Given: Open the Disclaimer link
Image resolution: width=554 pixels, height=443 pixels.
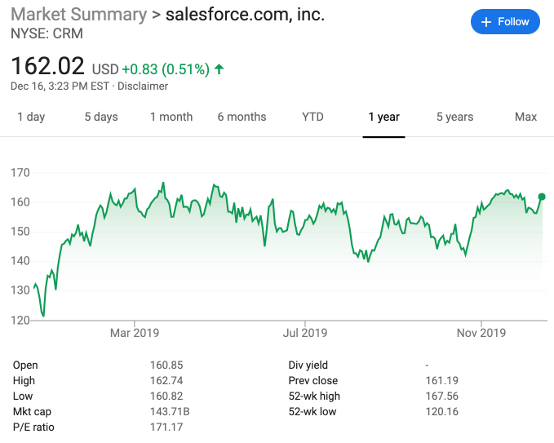Looking at the screenshot, I should point(144,86).
